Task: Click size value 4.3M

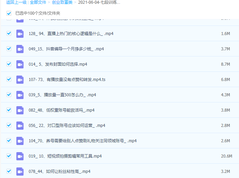Action: [x=226, y=95]
